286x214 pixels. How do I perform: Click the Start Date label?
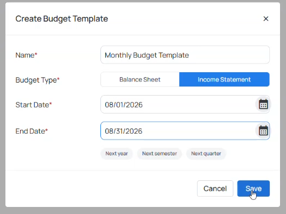(34, 105)
